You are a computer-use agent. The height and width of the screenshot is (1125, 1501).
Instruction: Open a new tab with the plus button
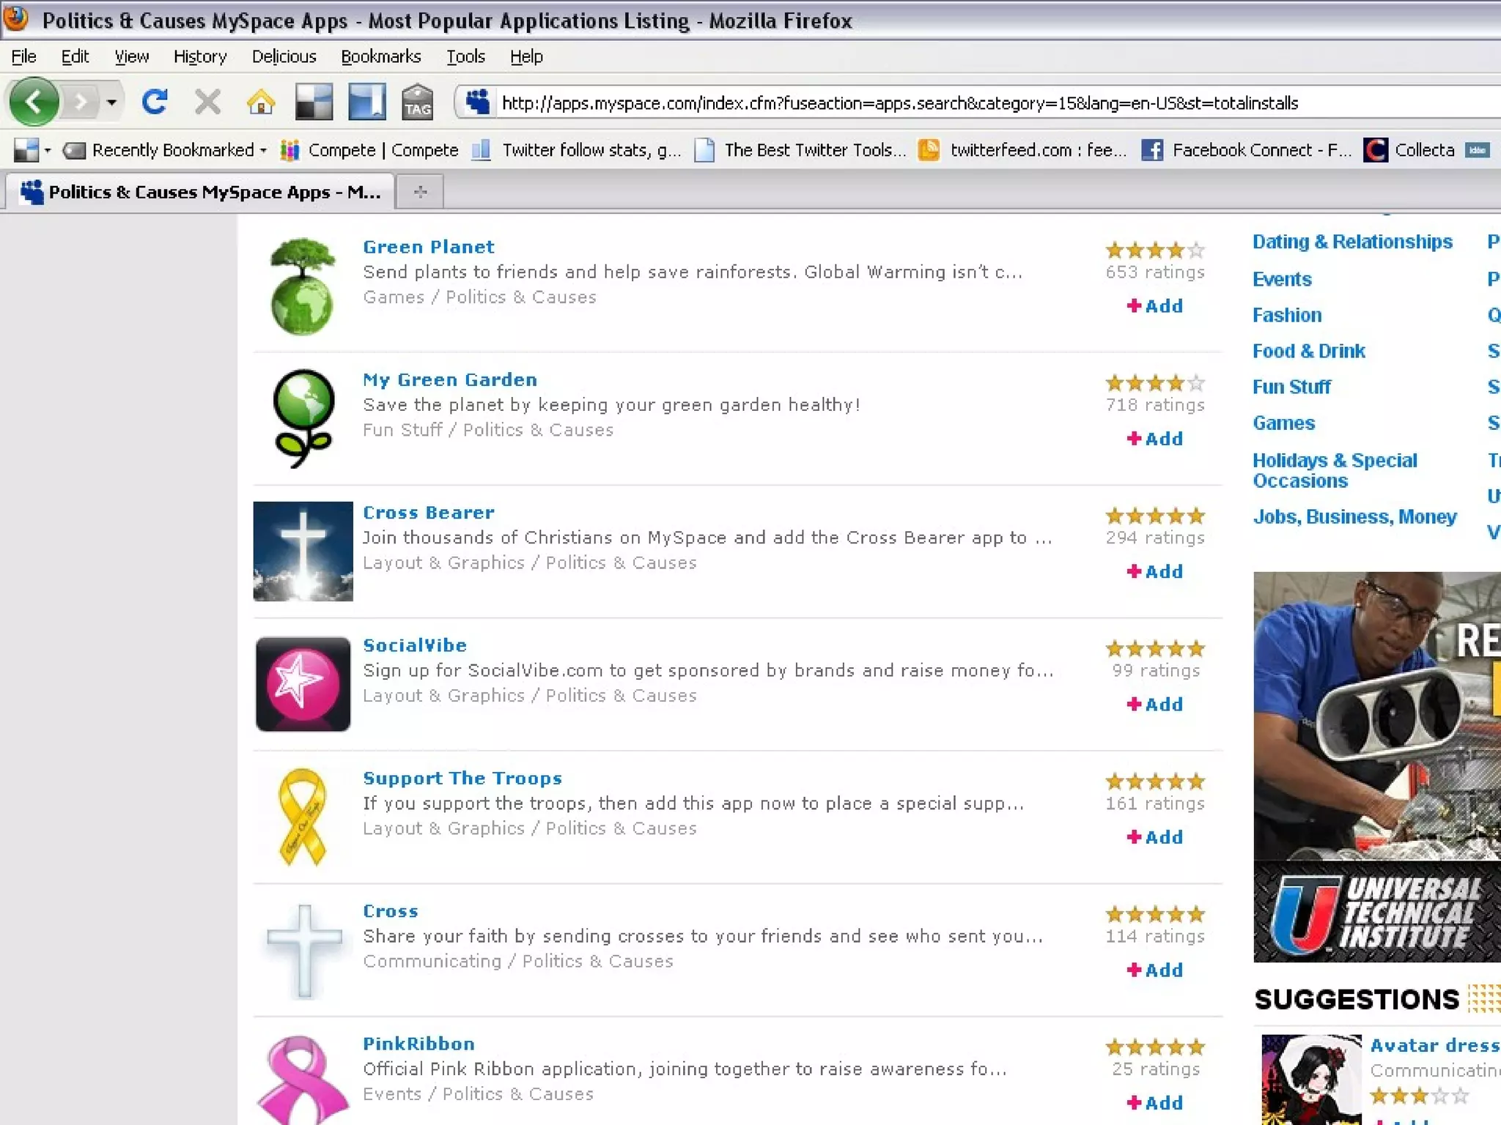point(420,192)
